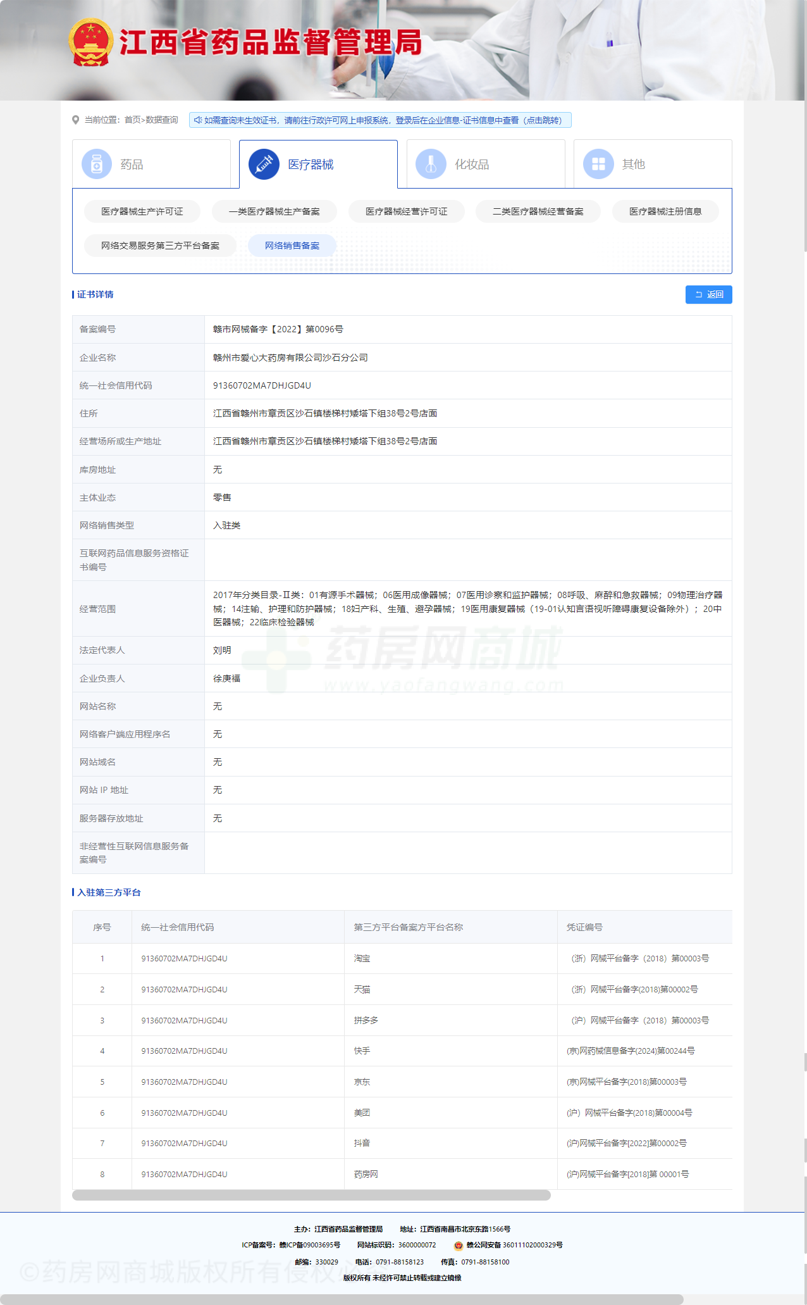
Task: Click the 药品 medicine bottle icon
Action: (97, 165)
